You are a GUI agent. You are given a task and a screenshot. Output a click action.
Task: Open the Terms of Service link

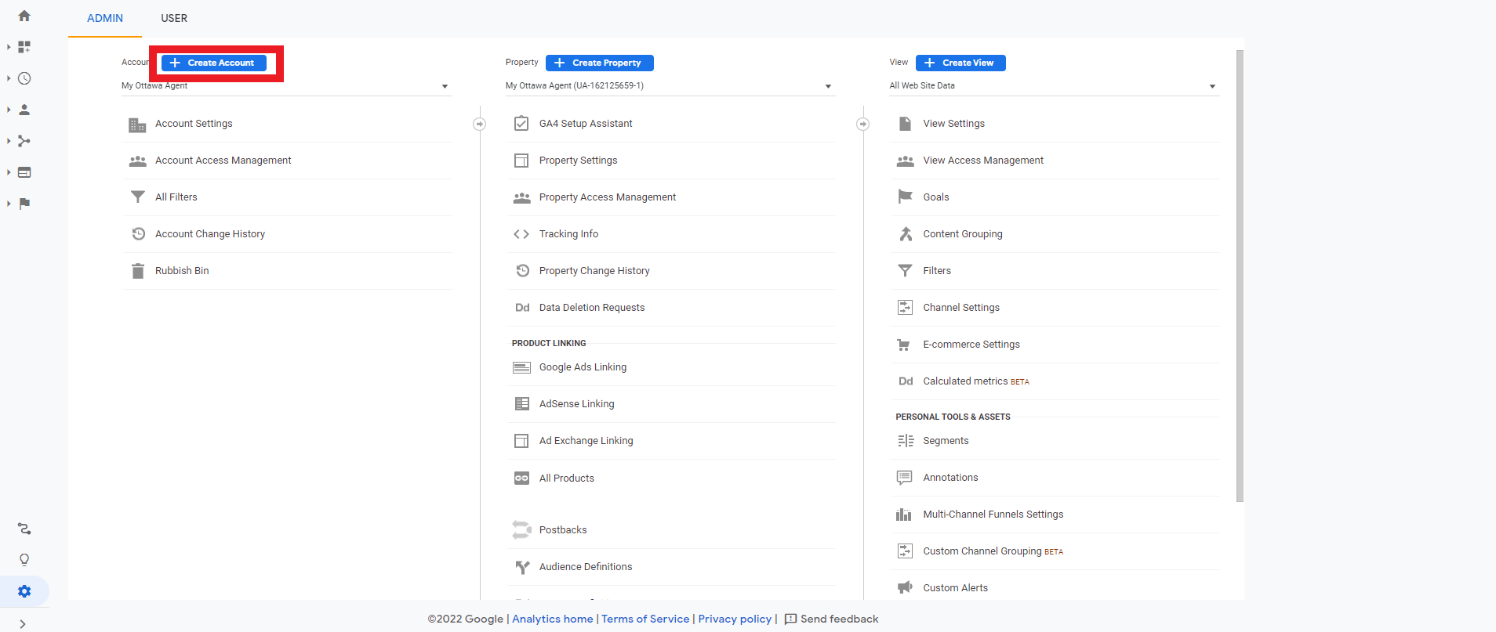coord(645,619)
